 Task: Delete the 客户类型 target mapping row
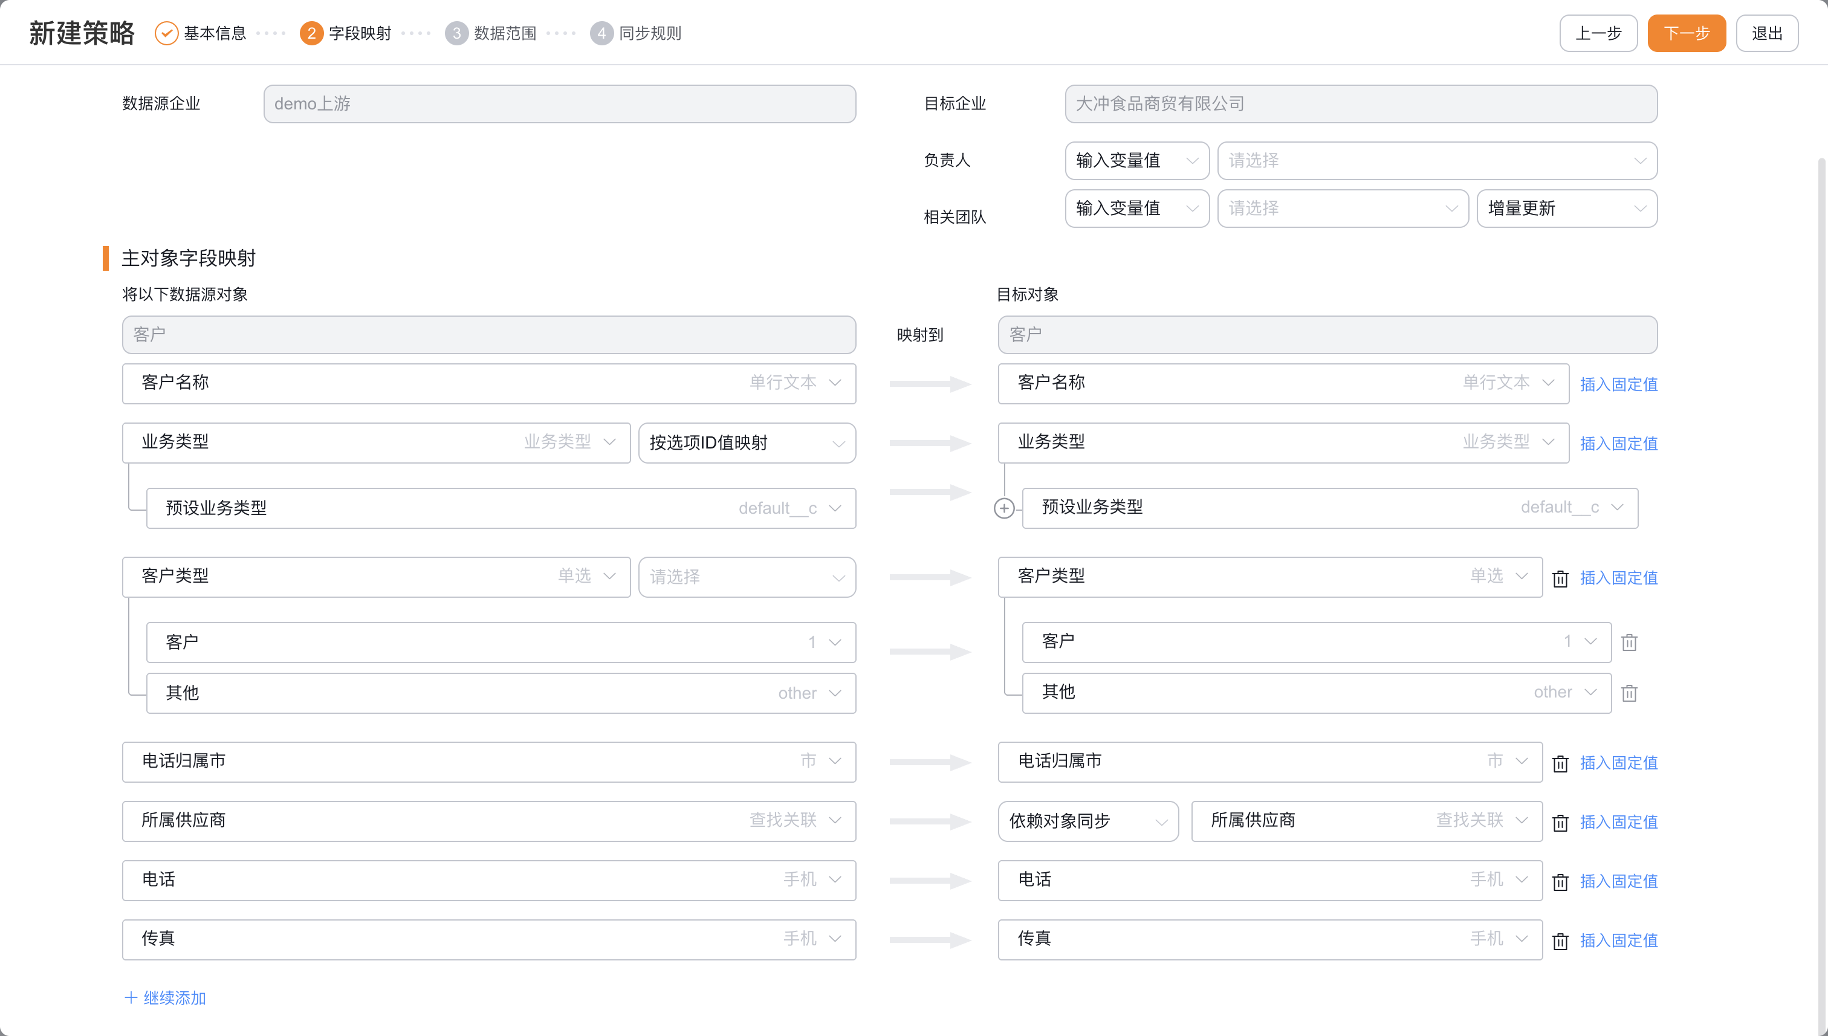coord(1560,578)
